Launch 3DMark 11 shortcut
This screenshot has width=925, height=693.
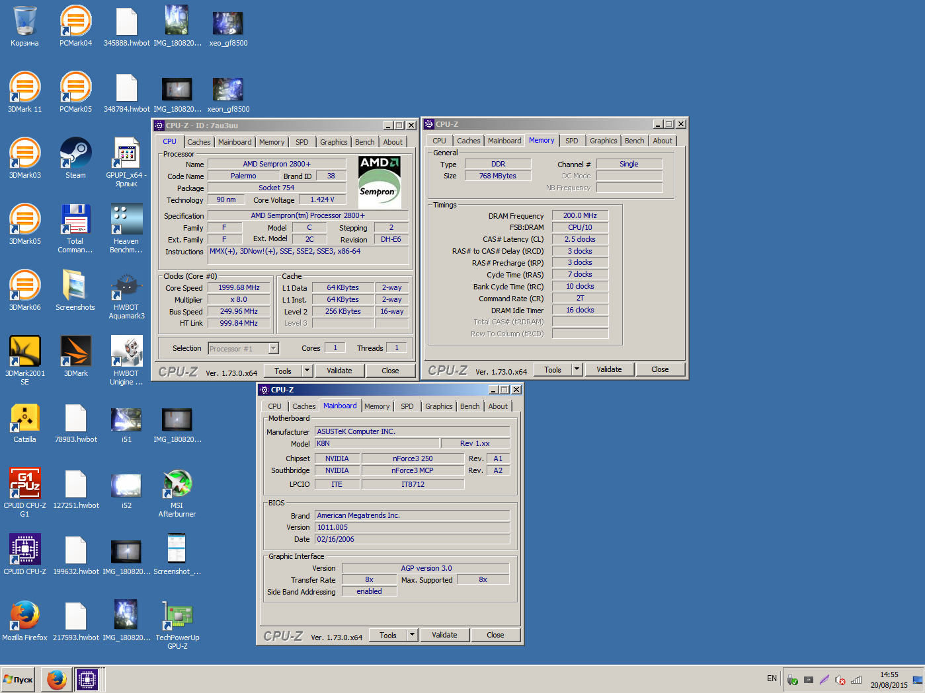[x=24, y=92]
